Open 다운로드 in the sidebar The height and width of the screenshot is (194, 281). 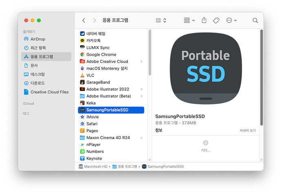46,83
